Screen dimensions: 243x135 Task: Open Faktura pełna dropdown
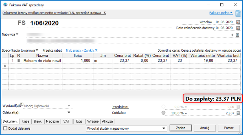[x=221, y=13]
